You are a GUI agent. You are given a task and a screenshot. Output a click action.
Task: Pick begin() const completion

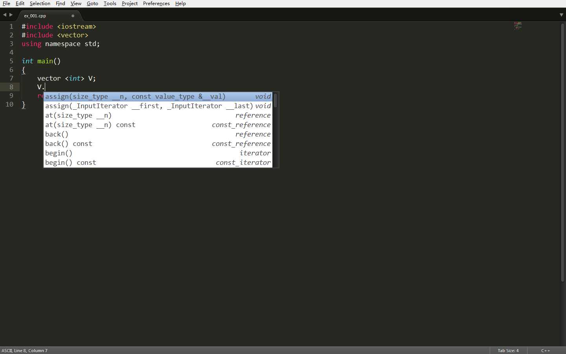point(158,162)
